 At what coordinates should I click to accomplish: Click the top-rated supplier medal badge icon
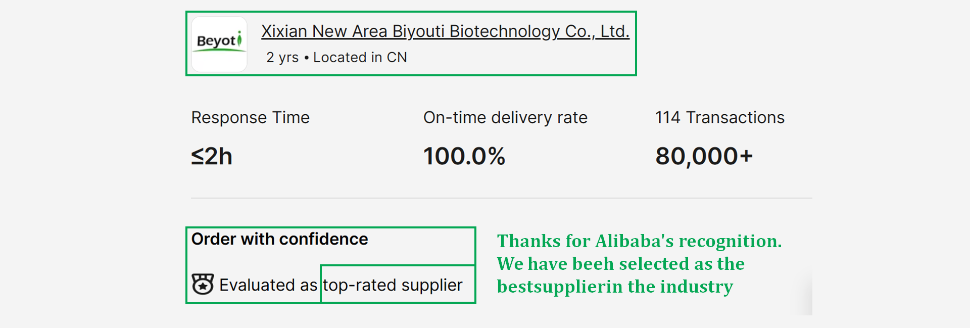pos(203,285)
